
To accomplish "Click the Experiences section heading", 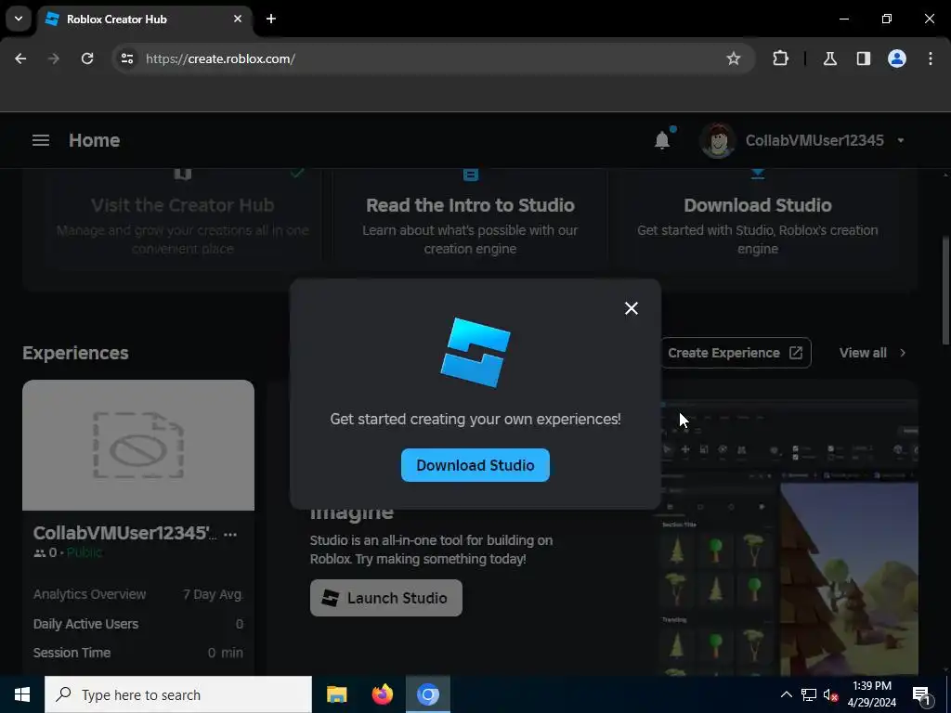I will [x=75, y=353].
